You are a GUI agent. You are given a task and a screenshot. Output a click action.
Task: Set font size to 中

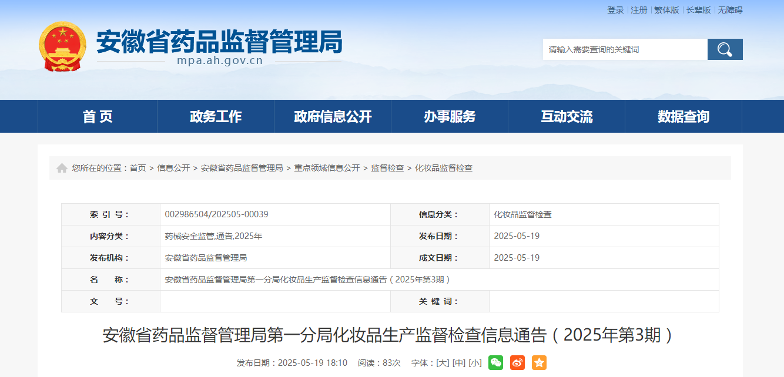(x=458, y=363)
